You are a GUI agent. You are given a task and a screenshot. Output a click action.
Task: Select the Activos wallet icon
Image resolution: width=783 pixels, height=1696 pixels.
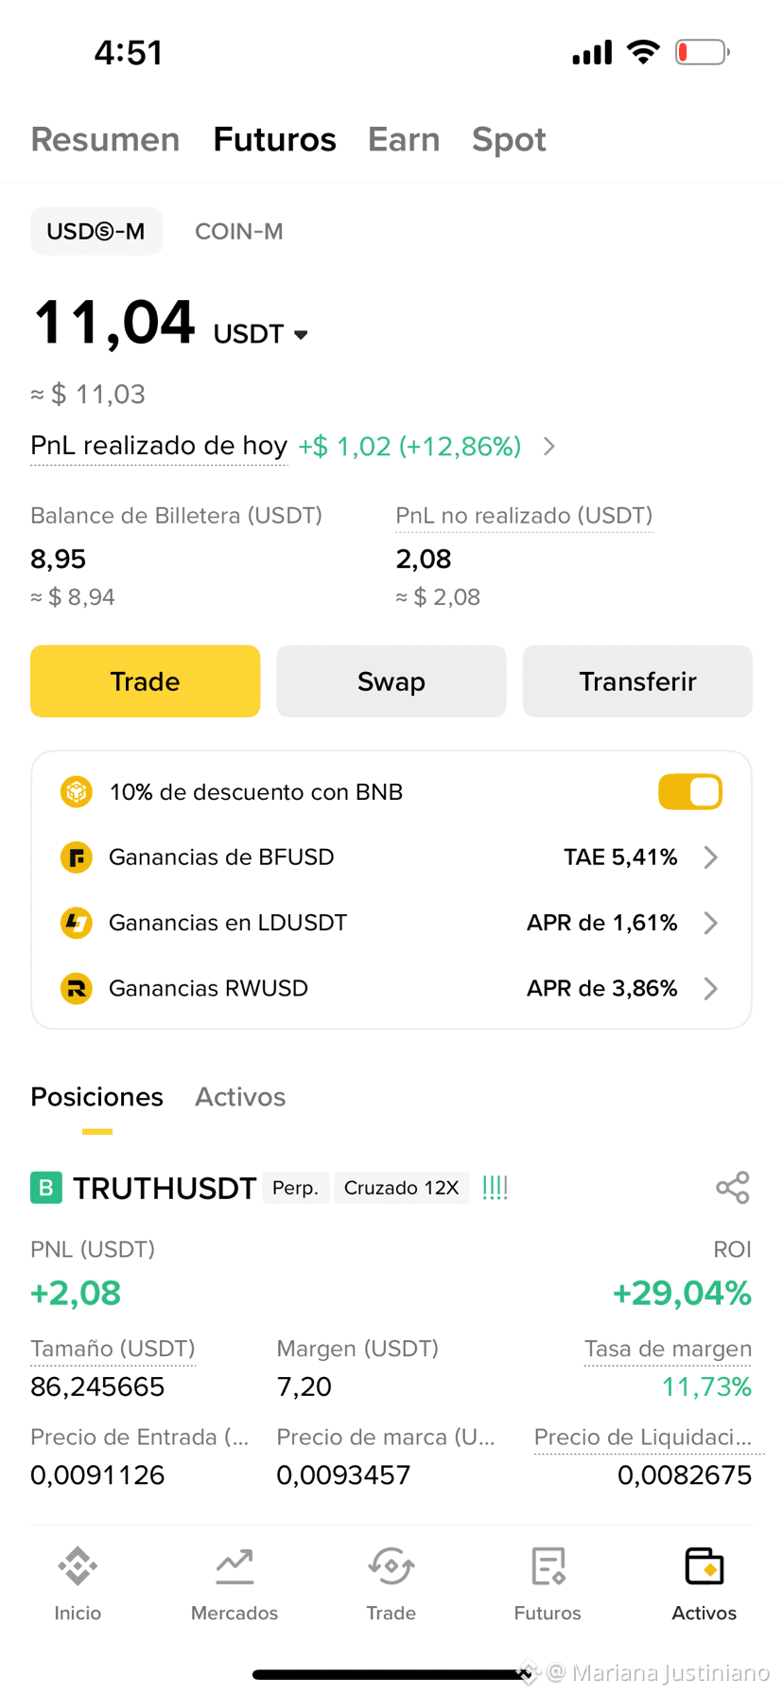(705, 1566)
